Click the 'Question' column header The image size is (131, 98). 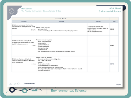tap(24, 21)
